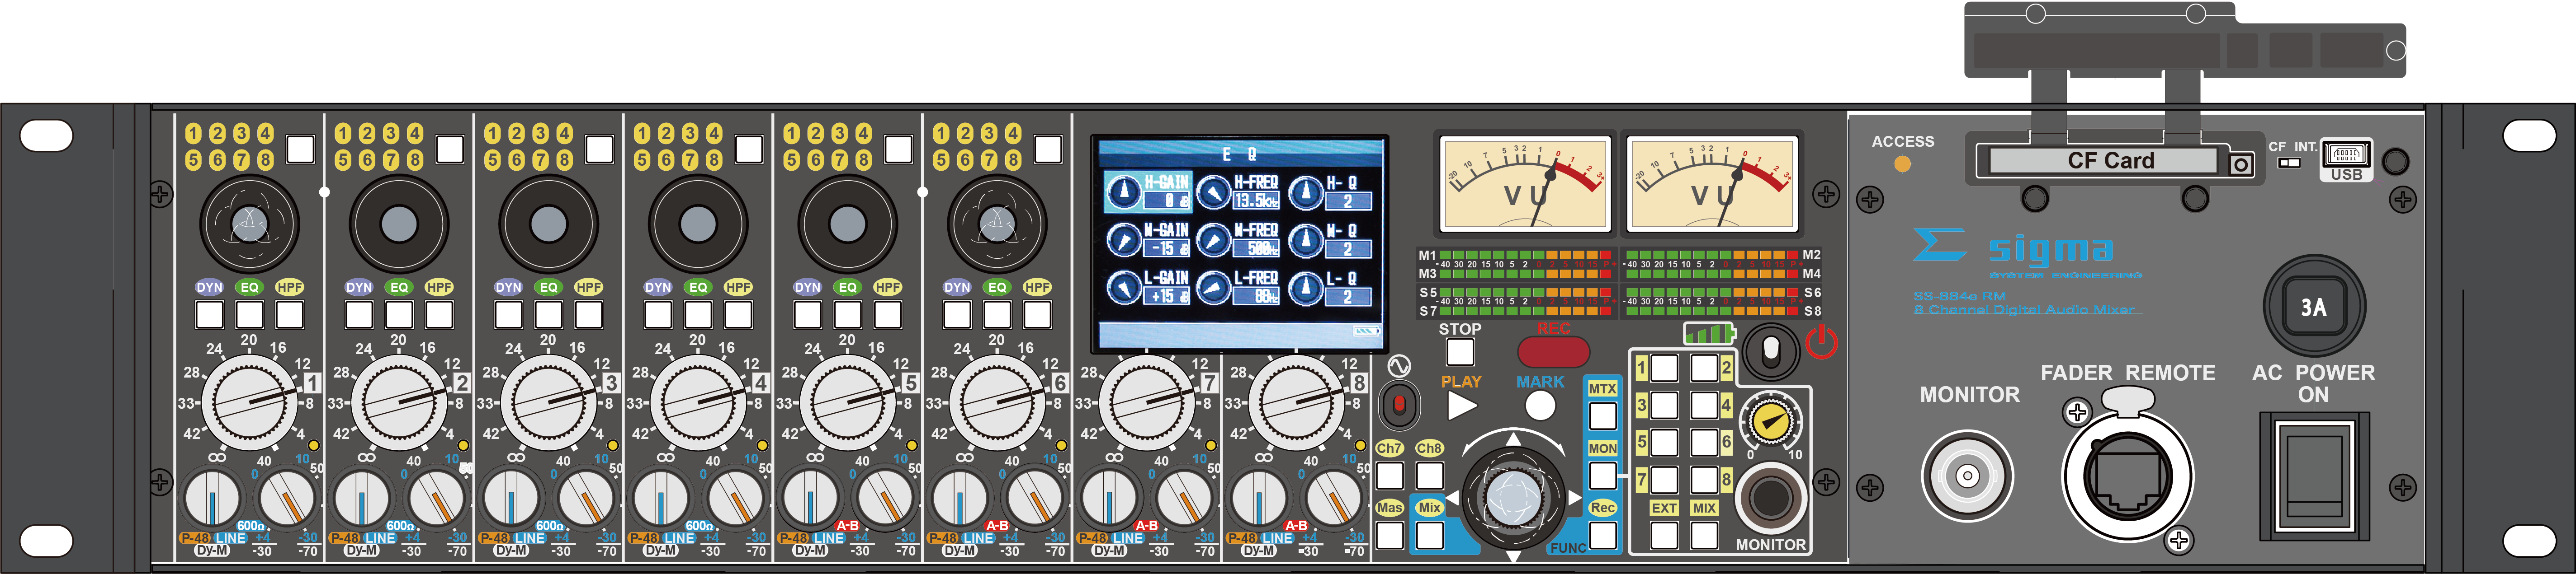Toggle channel 1 EQ button
The width and height of the screenshot is (2576, 574).
tap(249, 314)
